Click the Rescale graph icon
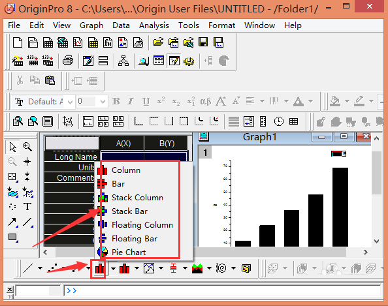Screen dimensions: 388x306 pos(68,121)
